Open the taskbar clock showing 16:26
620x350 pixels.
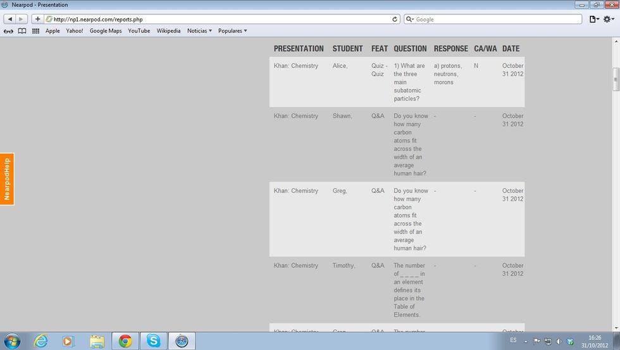[x=595, y=341]
